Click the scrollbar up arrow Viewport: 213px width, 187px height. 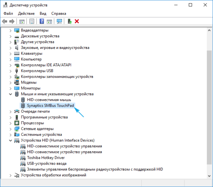point(209,30)
